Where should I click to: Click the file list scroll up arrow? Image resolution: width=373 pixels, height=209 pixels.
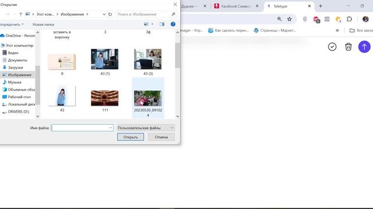click(177, 33)
